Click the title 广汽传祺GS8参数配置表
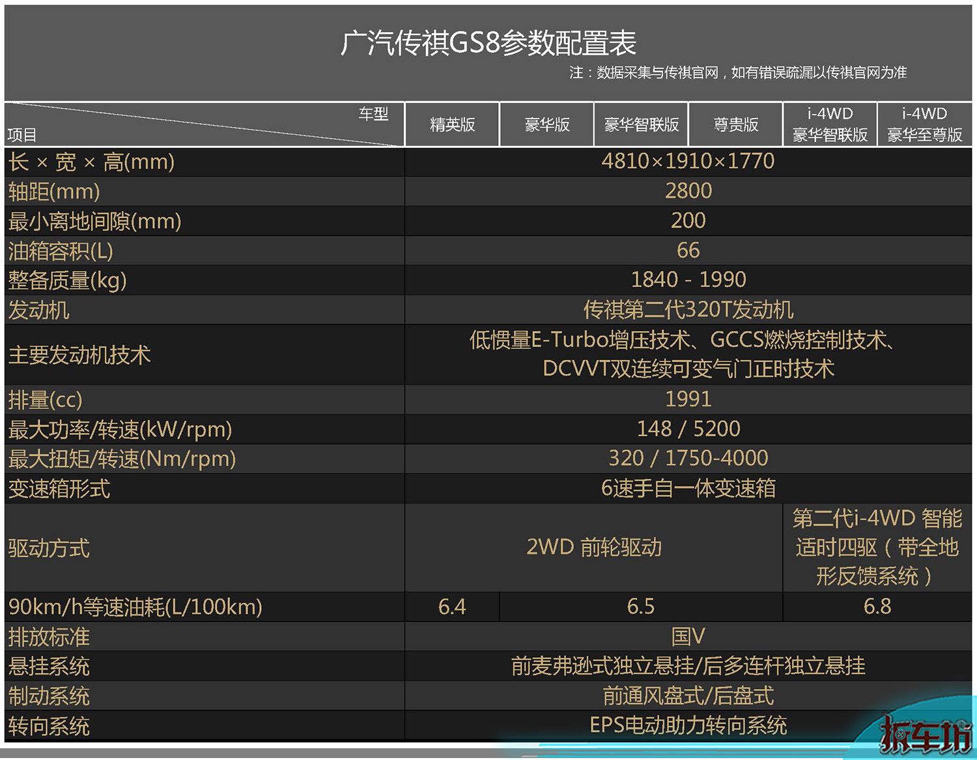Screen dimensions: 977x760 click(x=488, y=44)
